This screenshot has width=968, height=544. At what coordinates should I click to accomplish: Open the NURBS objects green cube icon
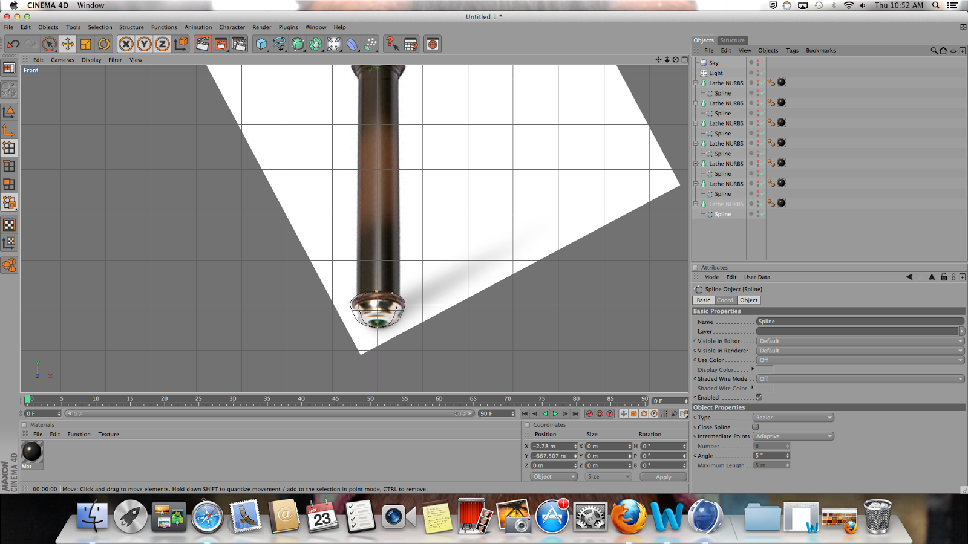tap(298, 44)
